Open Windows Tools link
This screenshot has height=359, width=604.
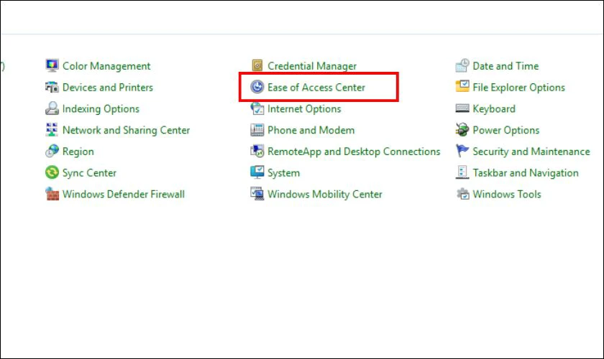(506, 195)
